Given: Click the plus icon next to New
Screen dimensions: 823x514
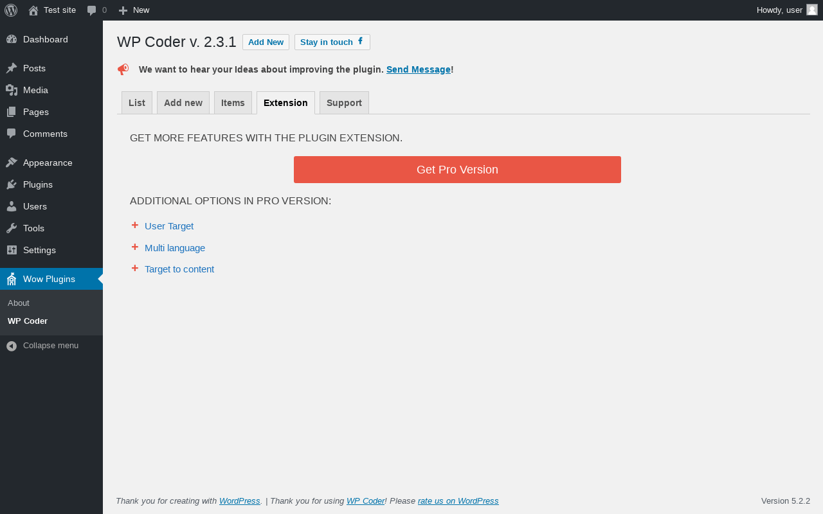Looking at the screenshot, I should [x=123, y=10].
